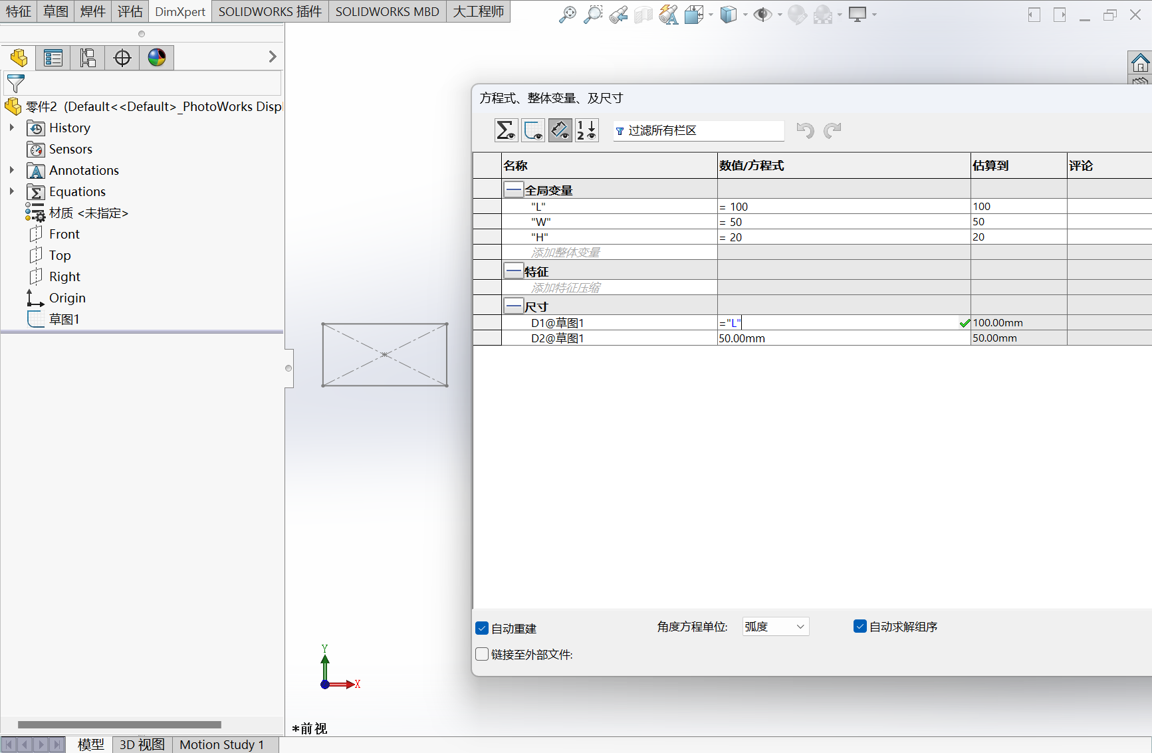Disable the 自动重建 checkbox
Screen dimensions: 1152x753
point(483,628)
